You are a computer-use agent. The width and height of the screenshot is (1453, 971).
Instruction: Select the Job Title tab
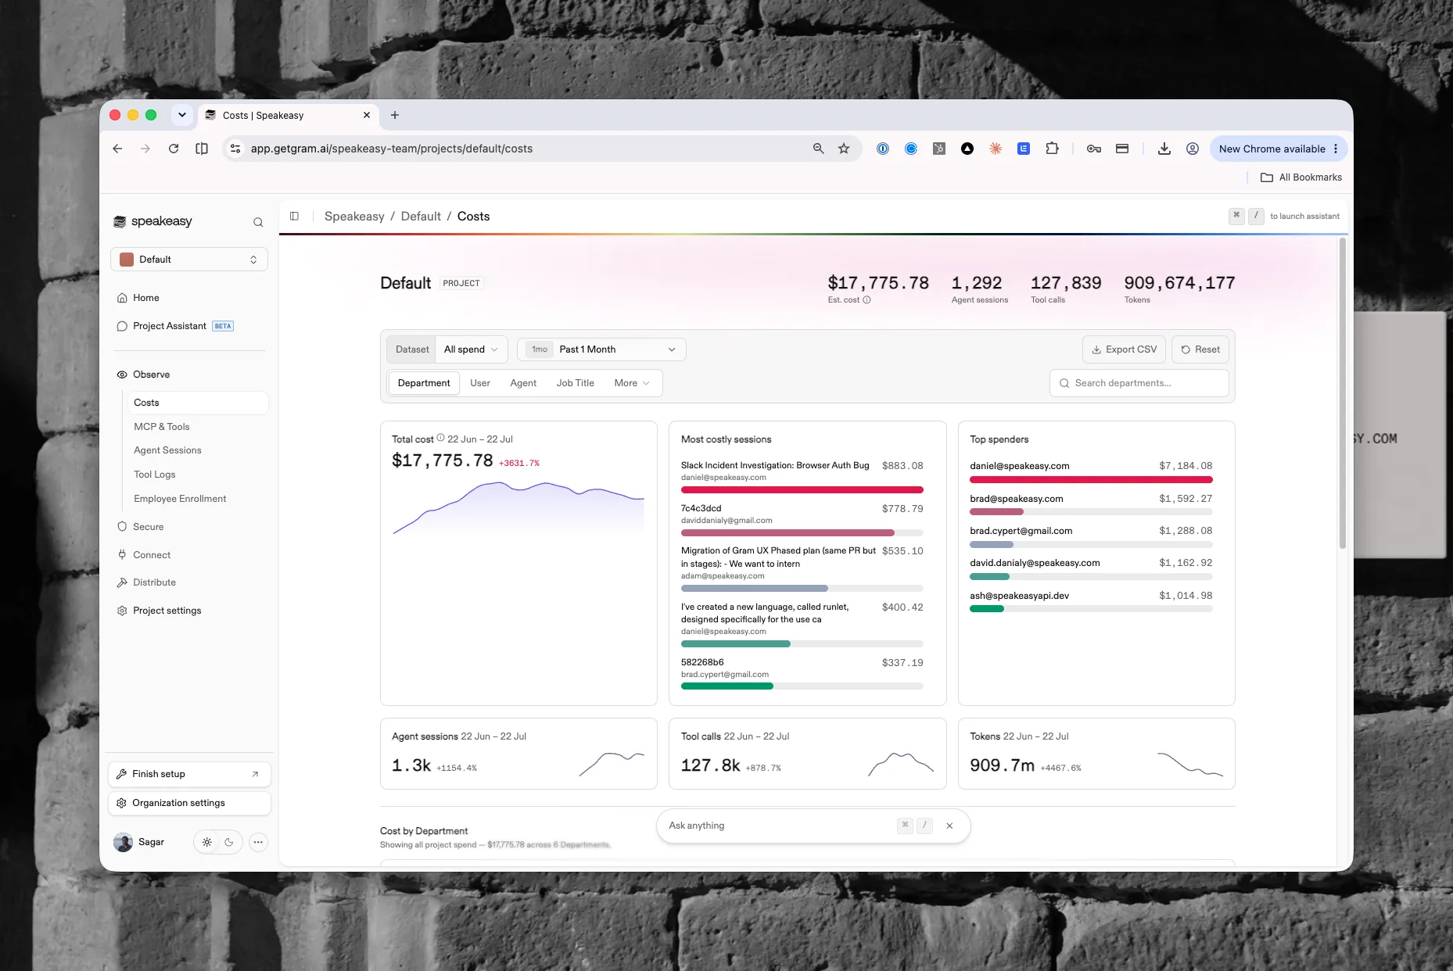coord(576,383)
